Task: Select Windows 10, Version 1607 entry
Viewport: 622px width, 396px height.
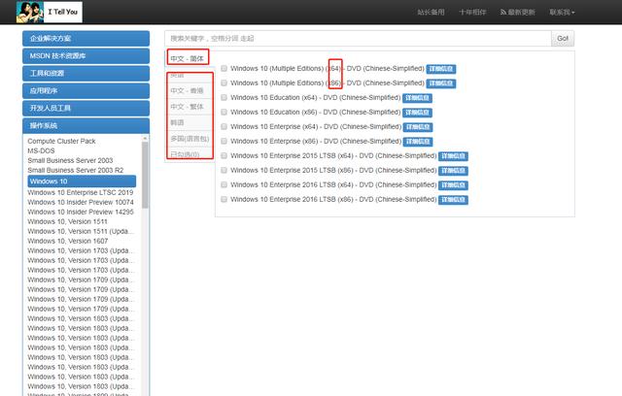Action: click(67, 241)
